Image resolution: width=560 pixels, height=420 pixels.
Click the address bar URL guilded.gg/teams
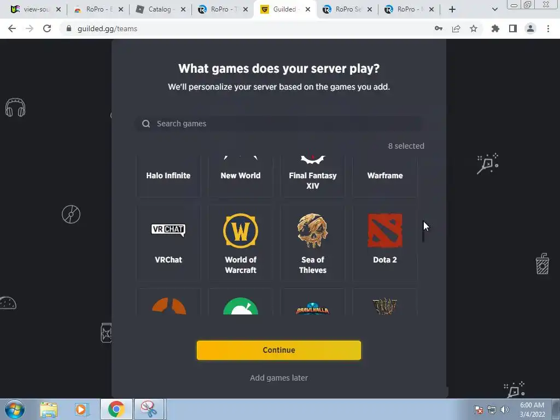click(x=107, y=28)
